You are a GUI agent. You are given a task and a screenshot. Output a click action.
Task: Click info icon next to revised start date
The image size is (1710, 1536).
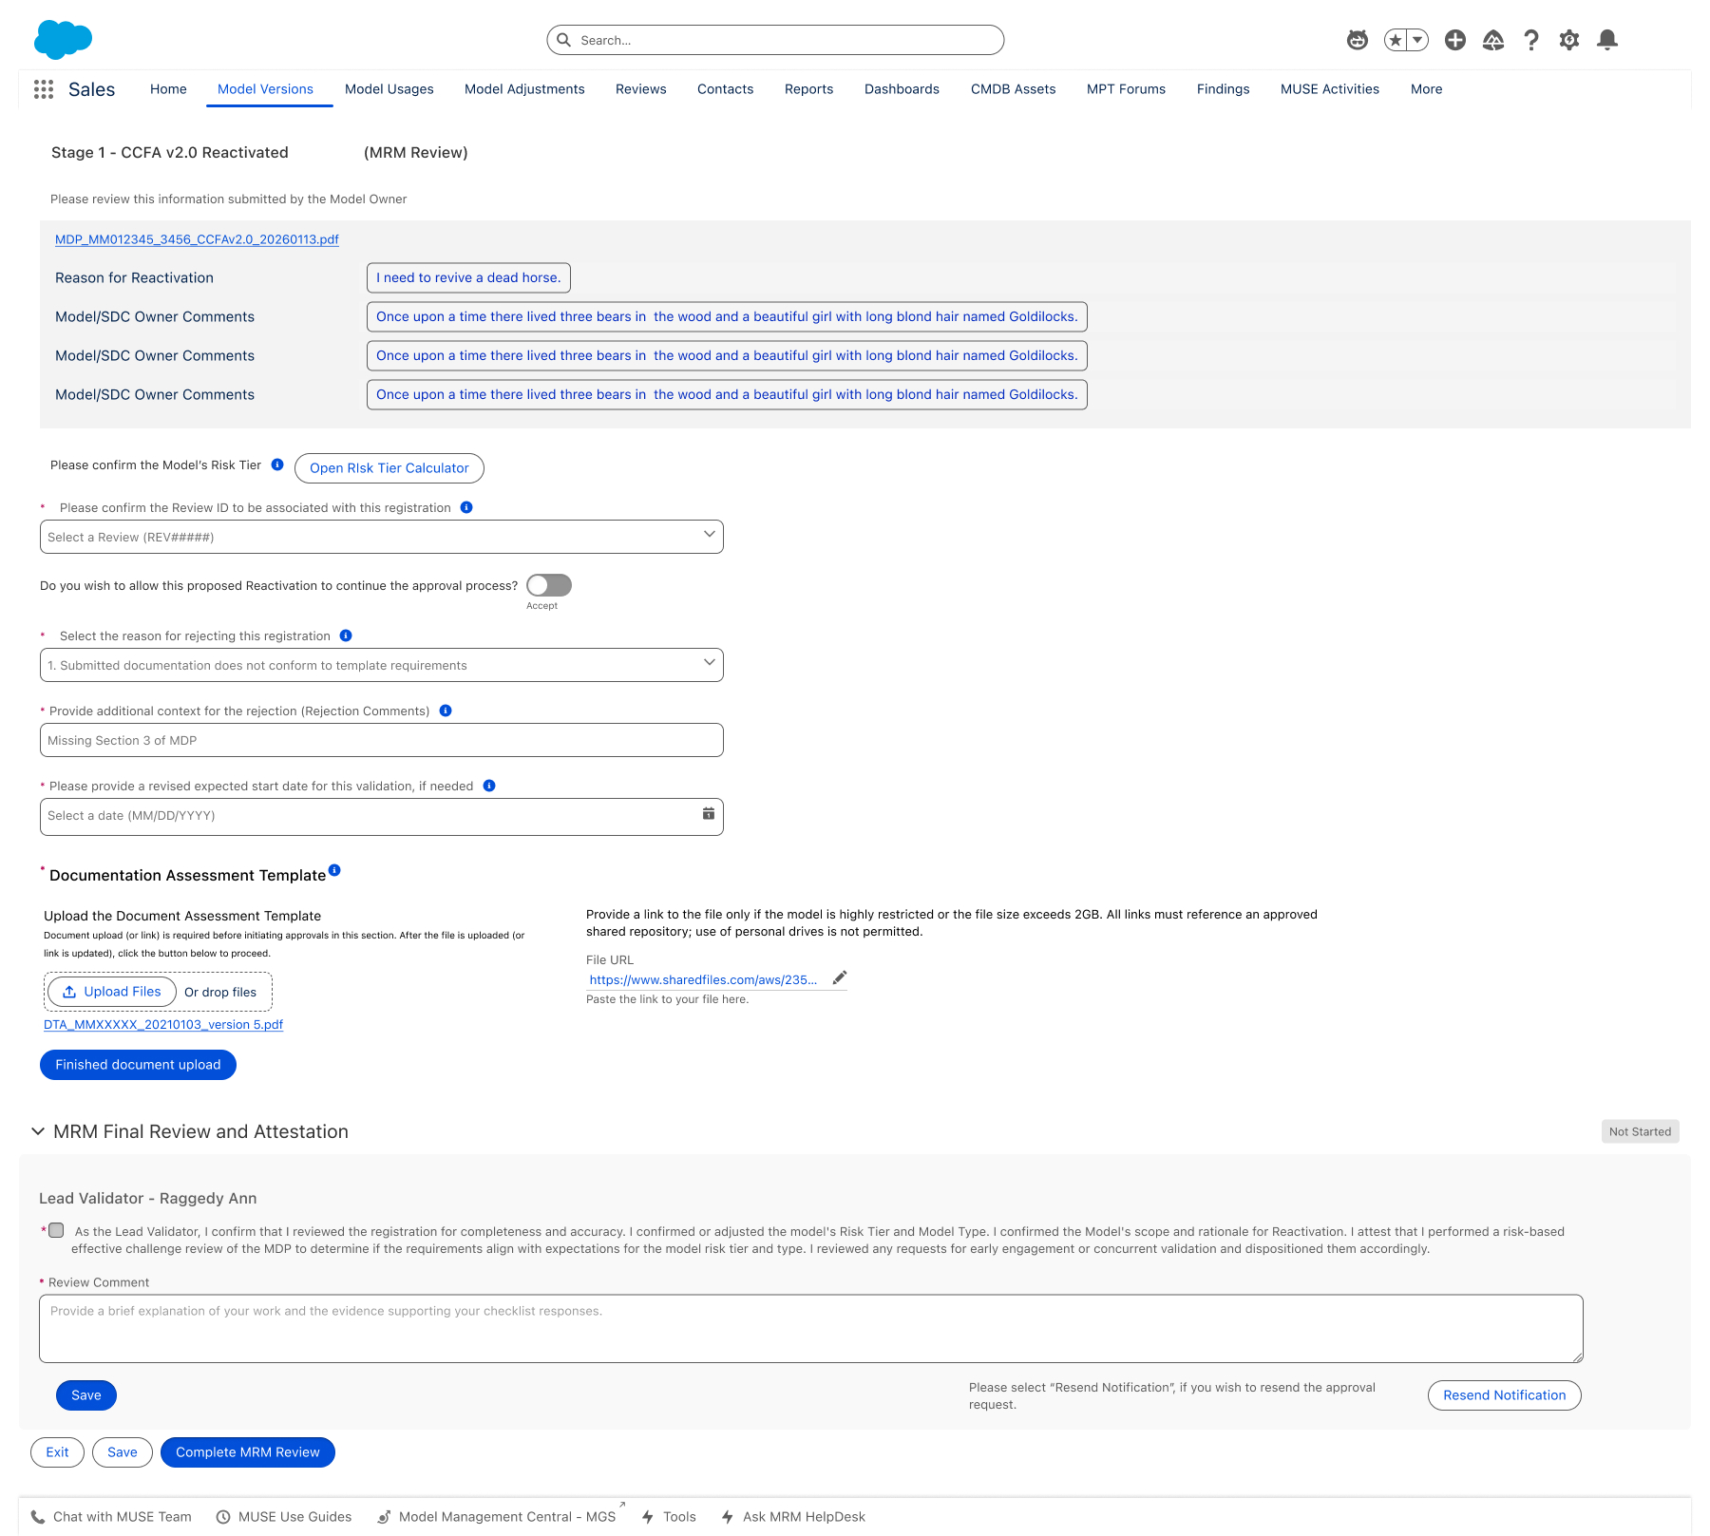click(x=489, y=786)
